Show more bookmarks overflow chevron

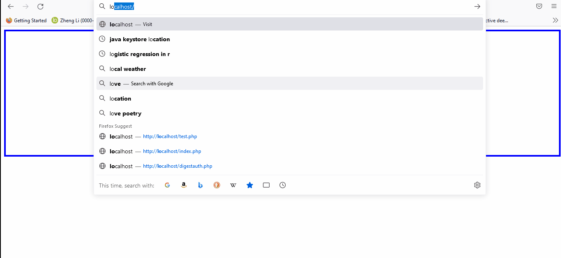(555, 20)
